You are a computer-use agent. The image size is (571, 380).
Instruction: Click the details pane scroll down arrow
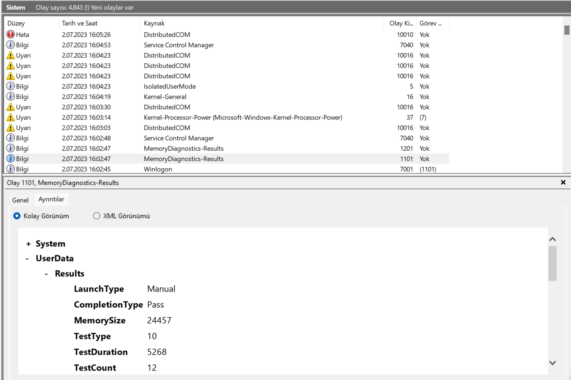click(x=553, y=363)
